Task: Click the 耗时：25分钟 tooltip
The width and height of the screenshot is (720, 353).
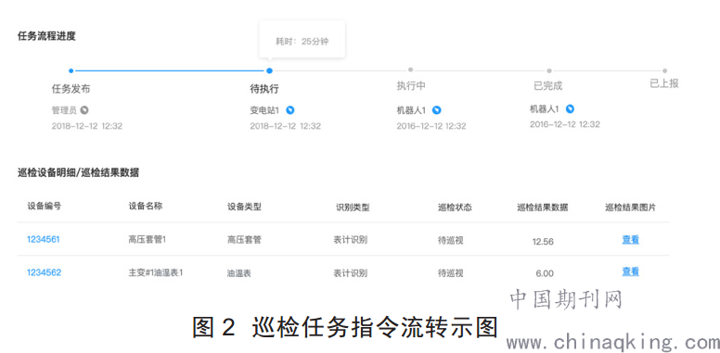Action: point(302,40)
